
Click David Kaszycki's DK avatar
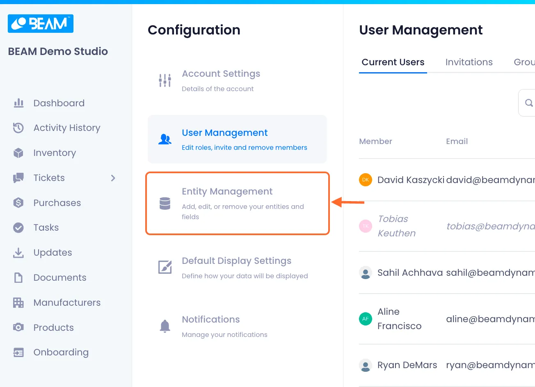point(366,180)
